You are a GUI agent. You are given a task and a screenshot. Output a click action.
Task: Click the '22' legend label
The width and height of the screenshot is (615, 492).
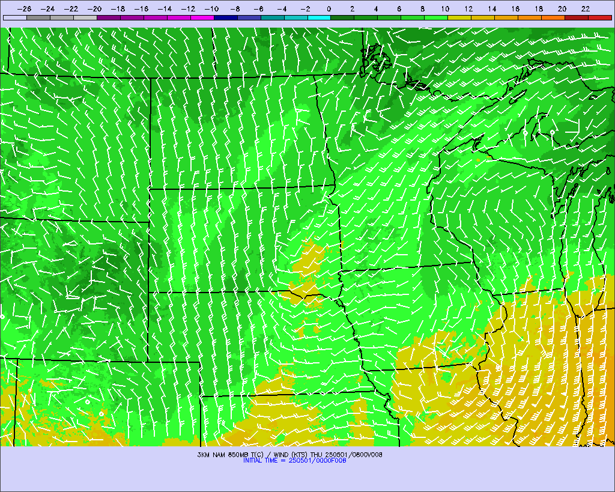(586, 8)
